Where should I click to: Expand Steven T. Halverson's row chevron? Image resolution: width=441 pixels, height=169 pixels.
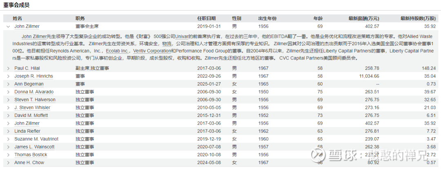[8, 100]
